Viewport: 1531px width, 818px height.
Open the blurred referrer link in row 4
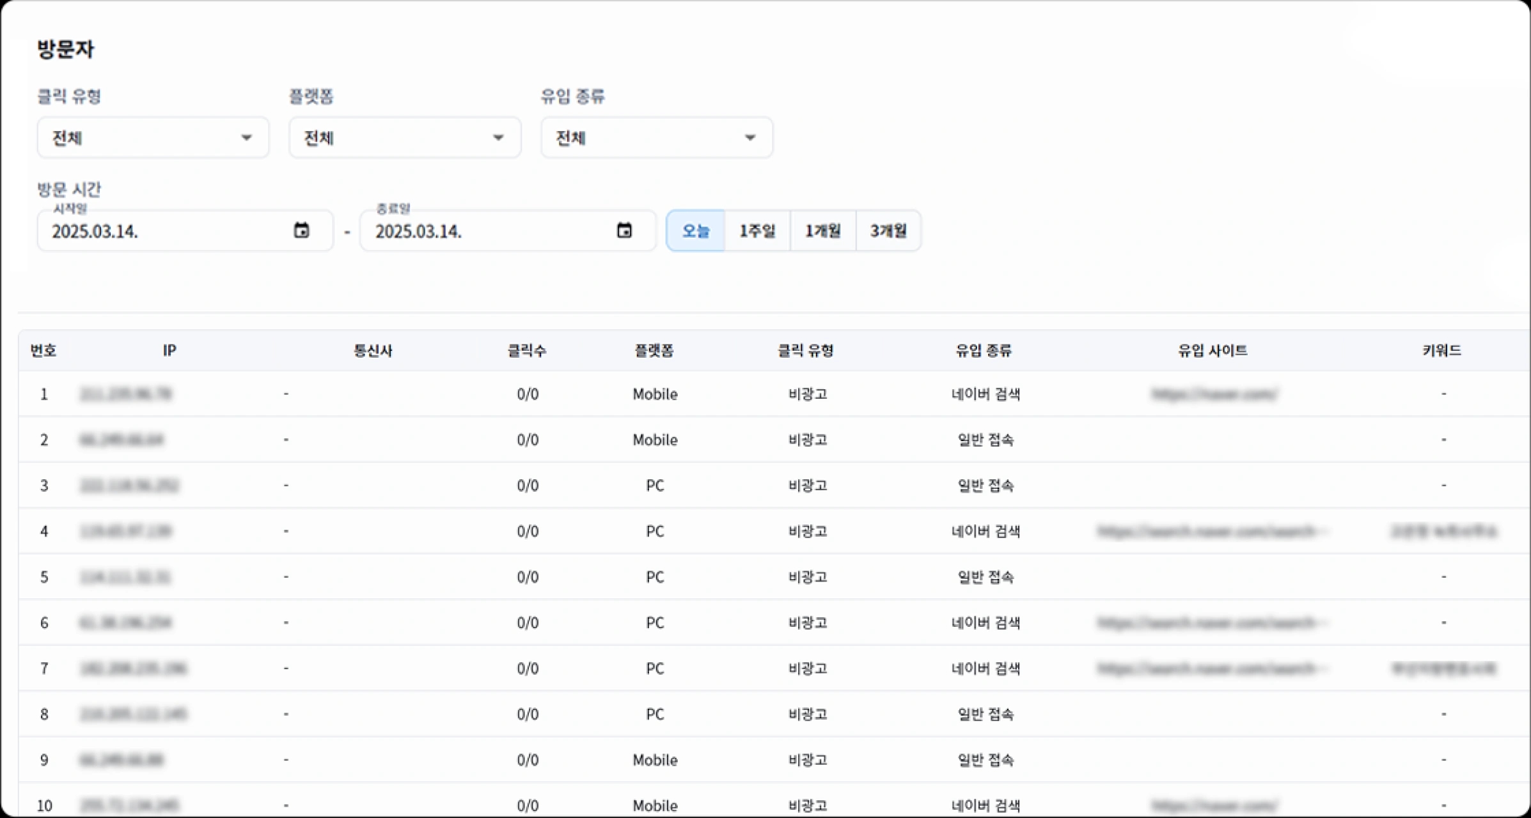[1213, 531]
